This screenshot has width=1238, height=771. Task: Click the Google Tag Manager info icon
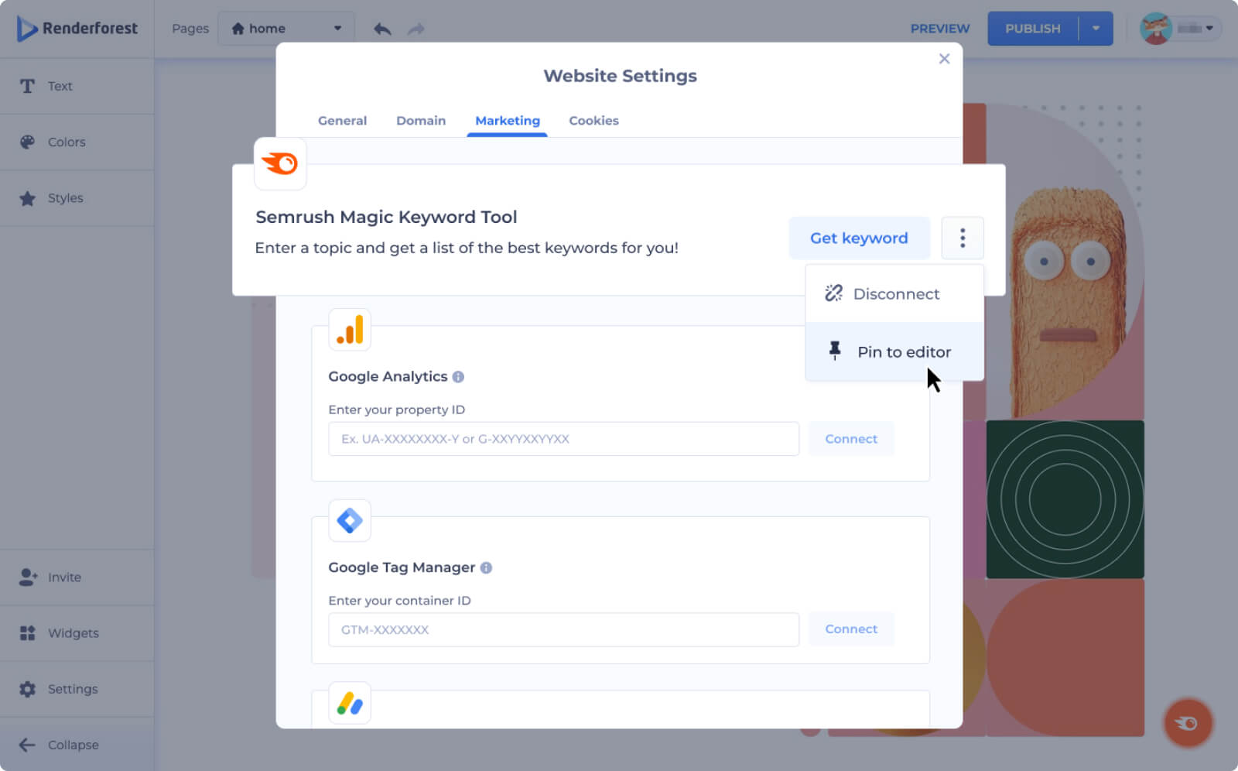click(486, 567)
